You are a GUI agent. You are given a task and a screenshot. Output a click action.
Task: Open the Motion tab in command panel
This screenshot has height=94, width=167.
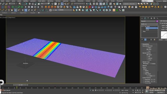151,18
